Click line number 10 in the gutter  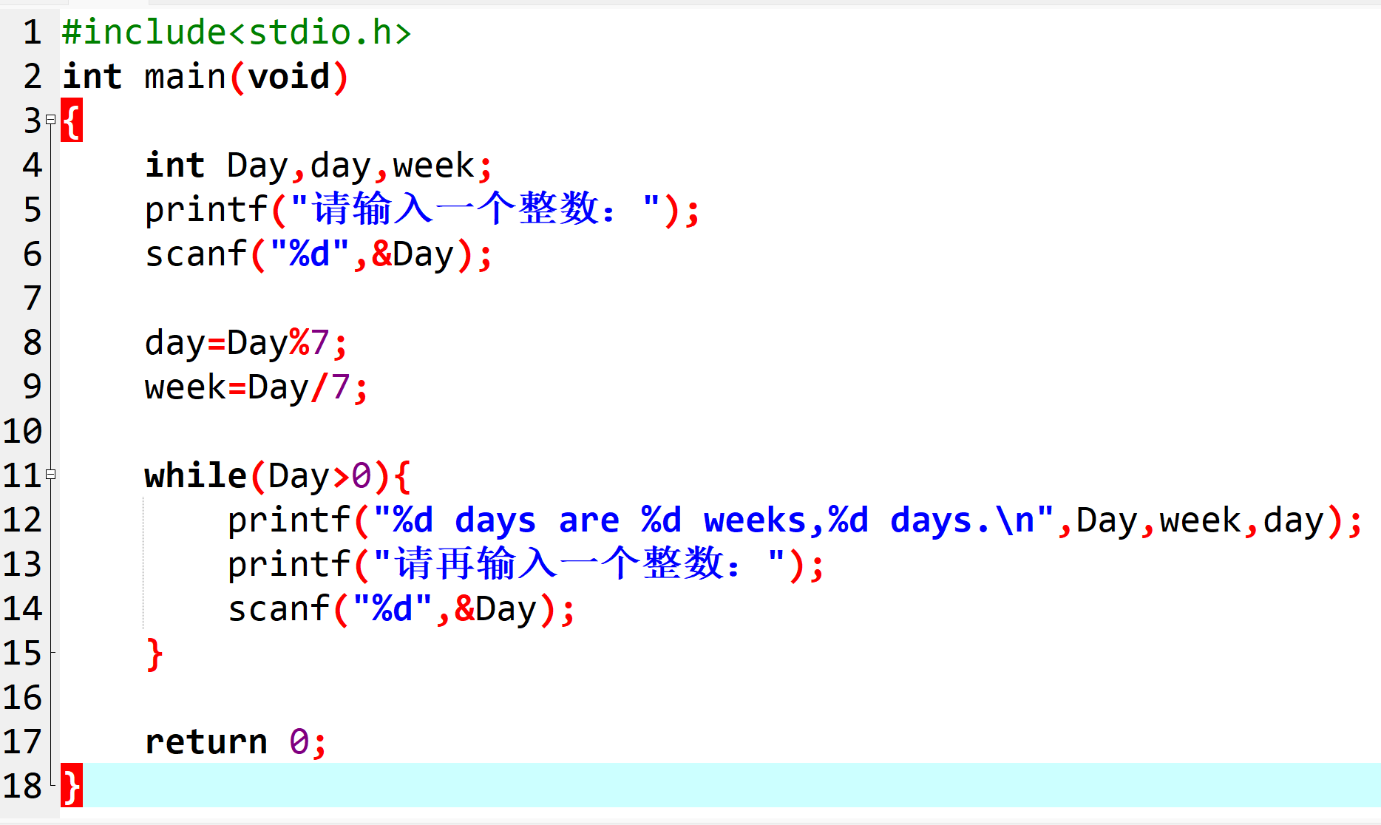[22, 431]
